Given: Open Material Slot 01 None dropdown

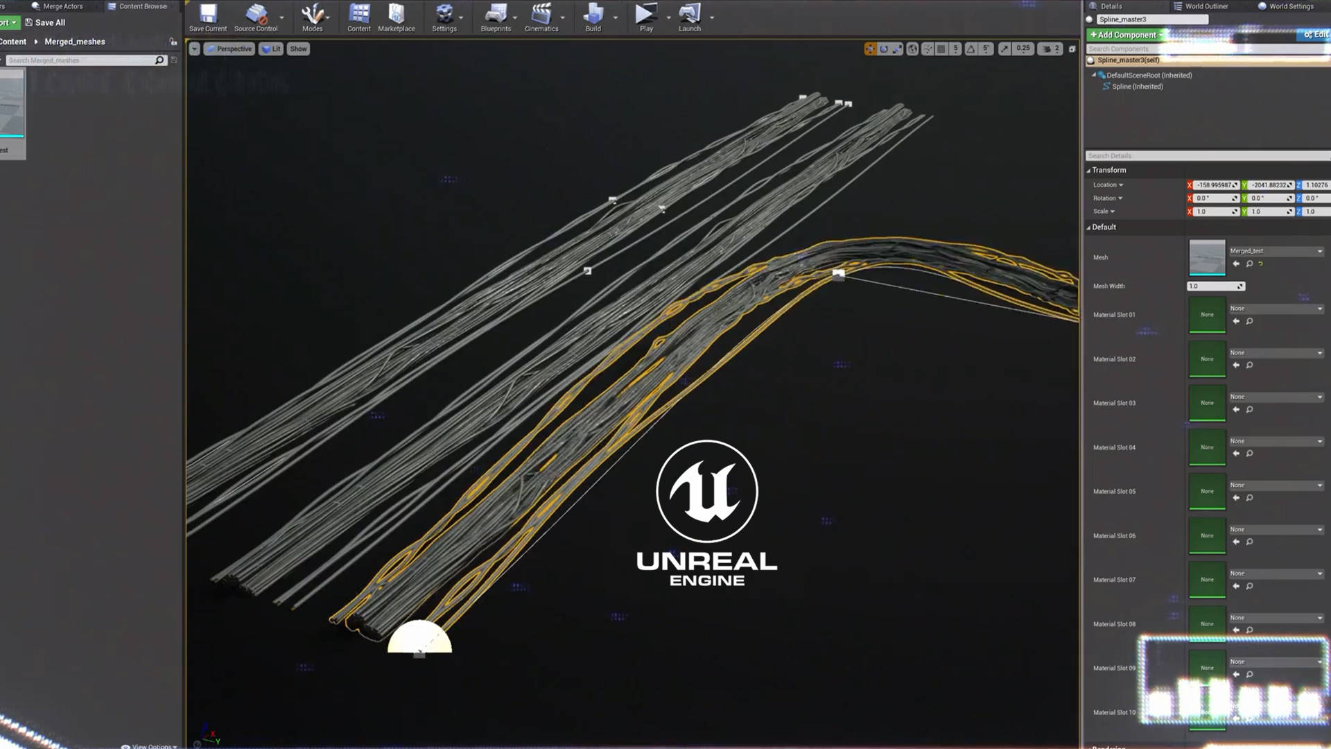Looking at the screenshot, I should click(1276, 309).
